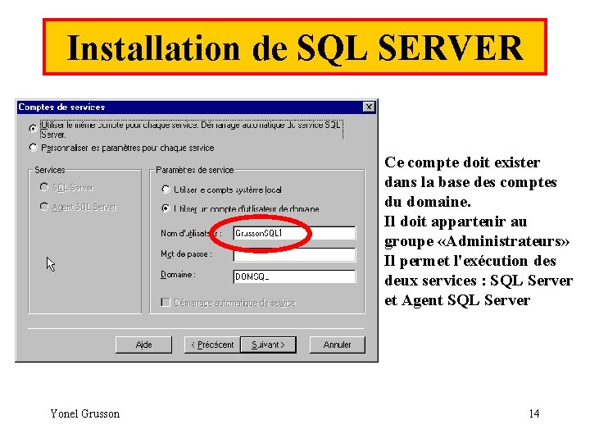
Task: Click the 'Comptes de services' title bar text
Action: (61, 107)
